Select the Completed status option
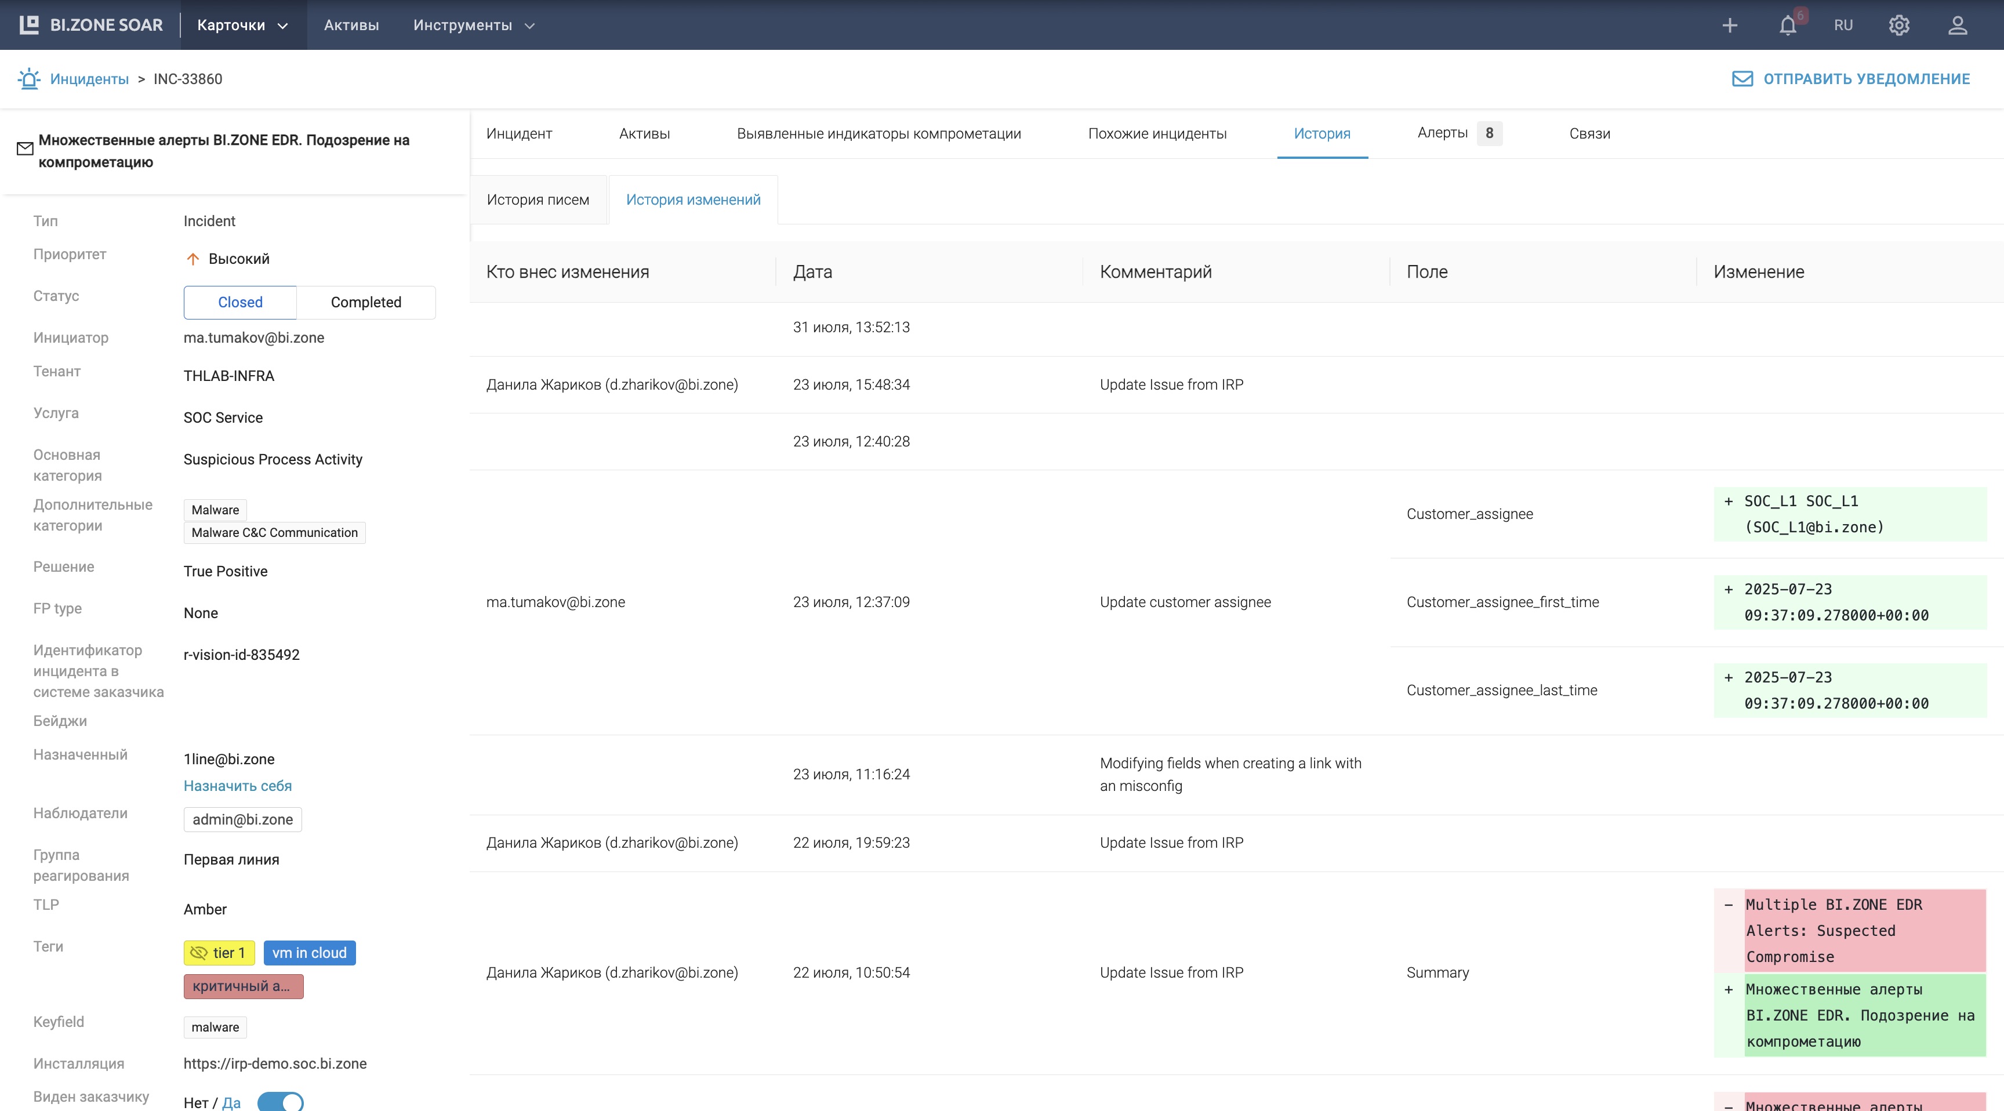The height and width of the screenshot is (1111, 2004). pos(366,302)
